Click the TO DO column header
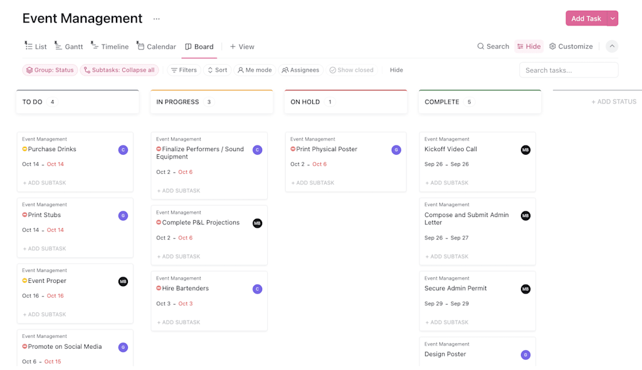This screenshot has width=642, height=370. tap(78, 102)
